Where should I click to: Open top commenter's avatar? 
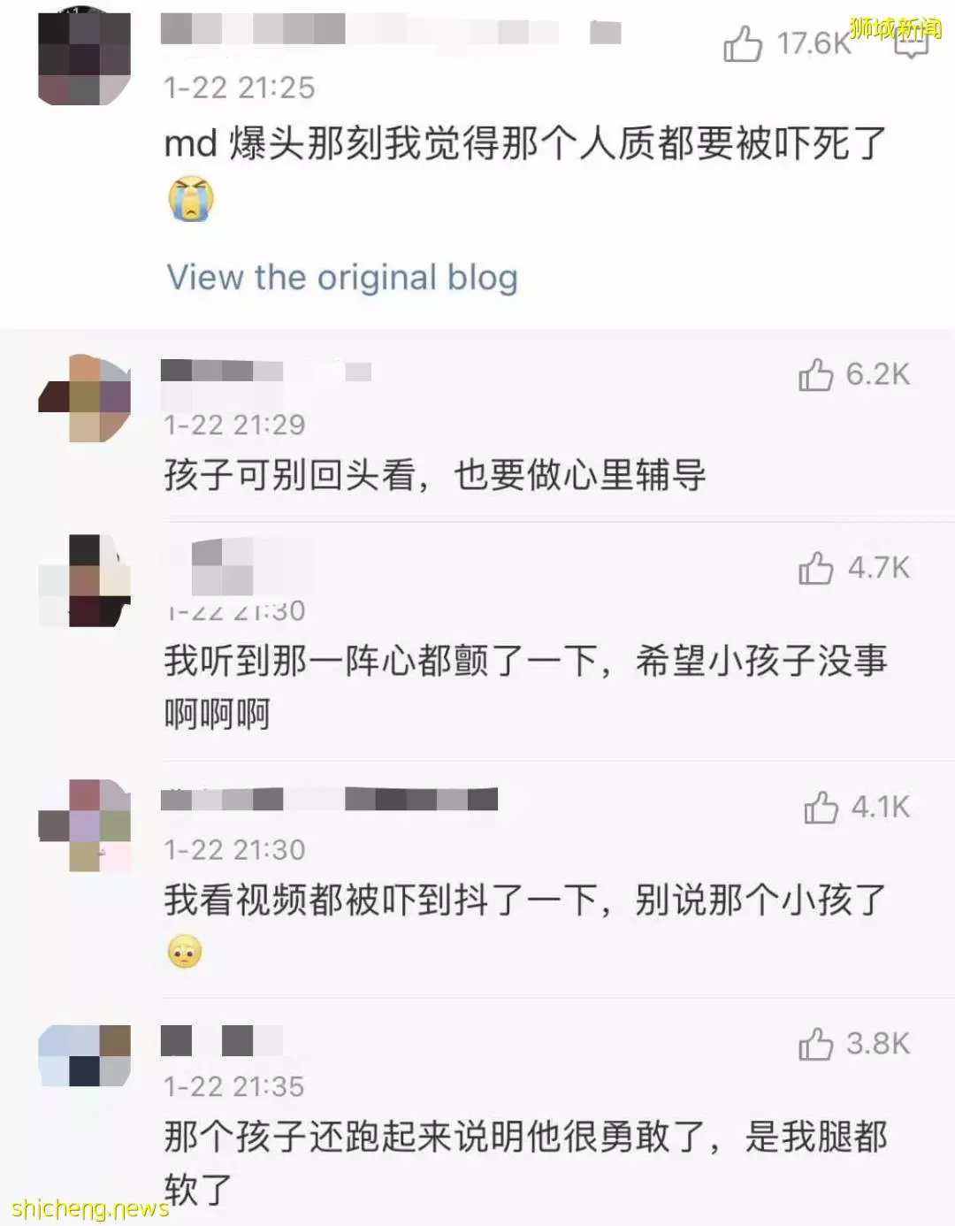click(85, 59)
